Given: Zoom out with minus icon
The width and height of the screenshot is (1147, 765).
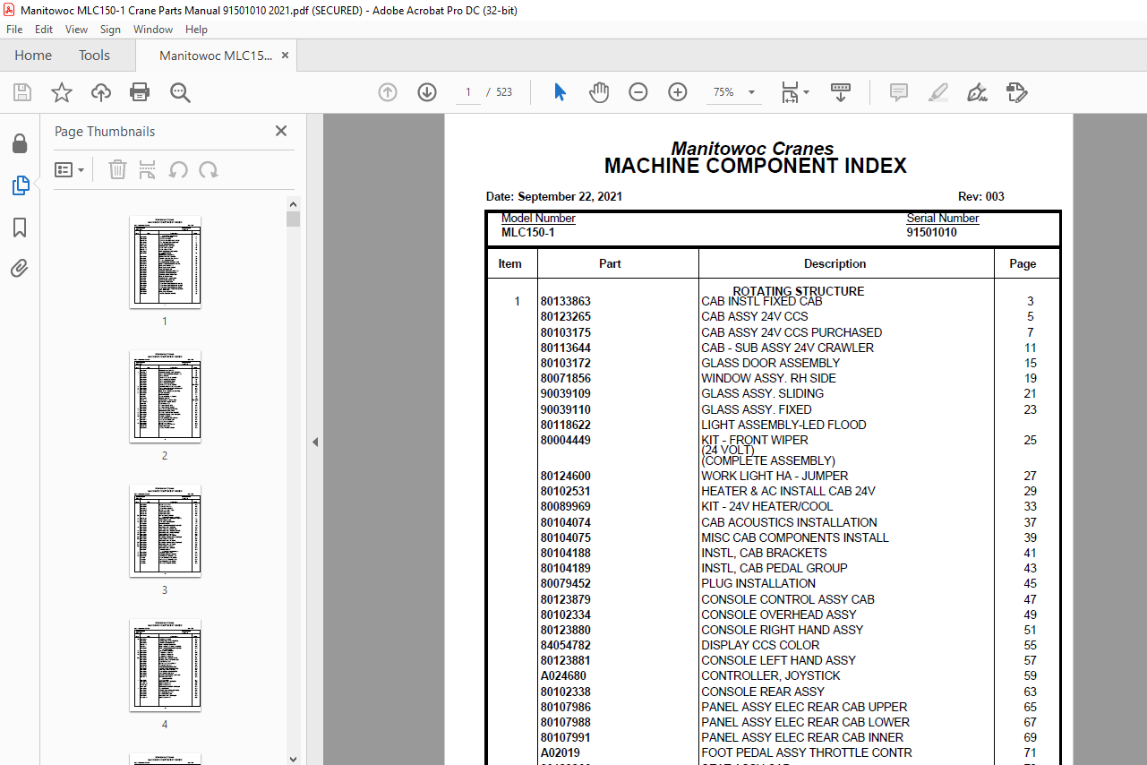Looking at the screenshot, I should click(638, 92).
